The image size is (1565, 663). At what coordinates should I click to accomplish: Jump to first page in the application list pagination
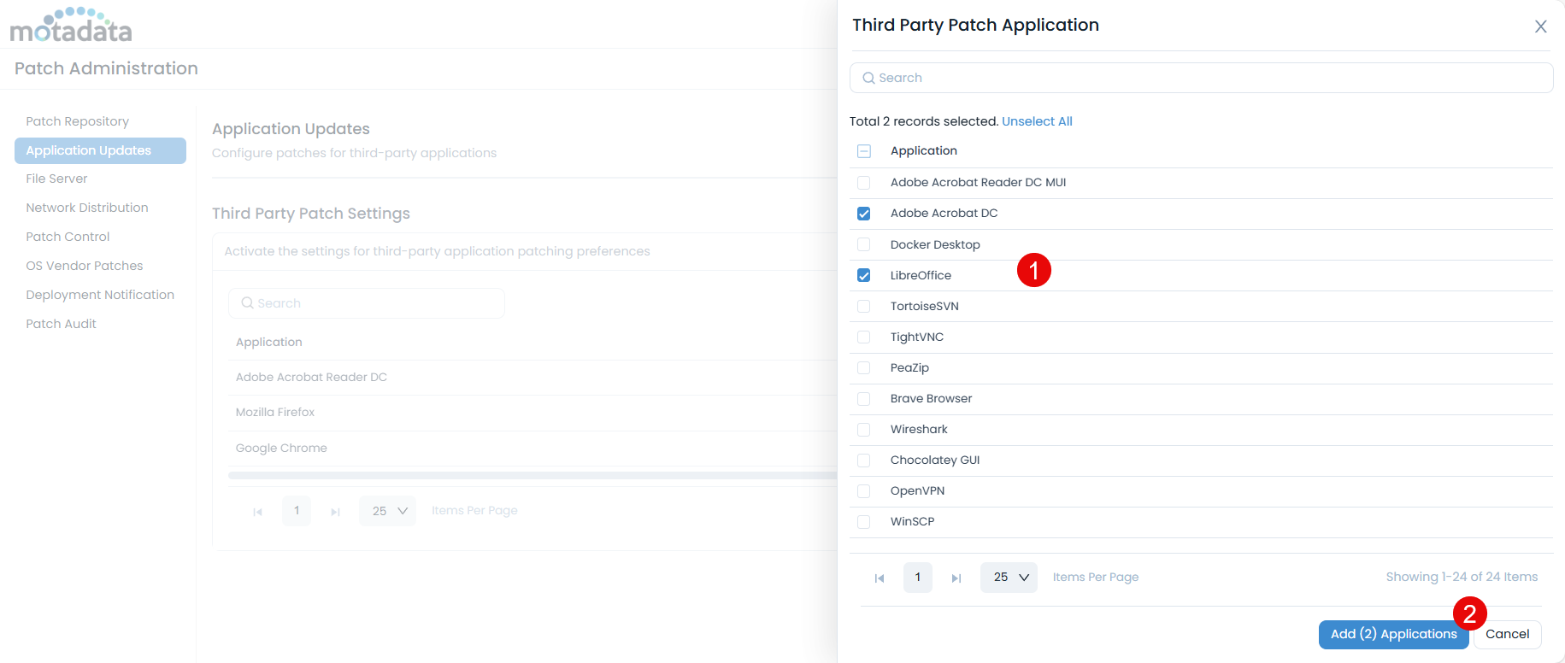880,578
